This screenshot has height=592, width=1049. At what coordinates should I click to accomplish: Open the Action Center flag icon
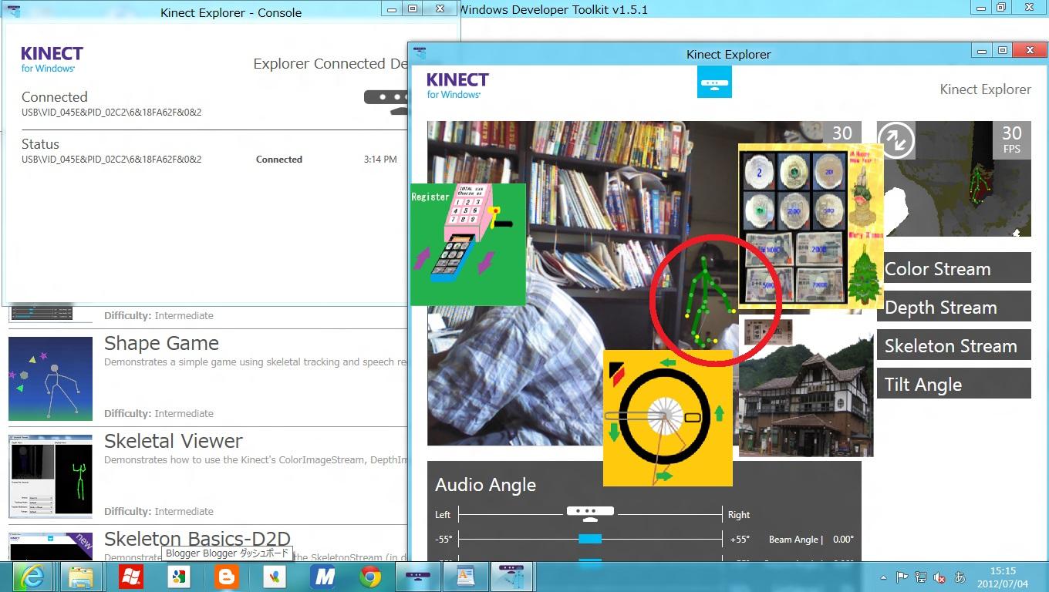902,577
